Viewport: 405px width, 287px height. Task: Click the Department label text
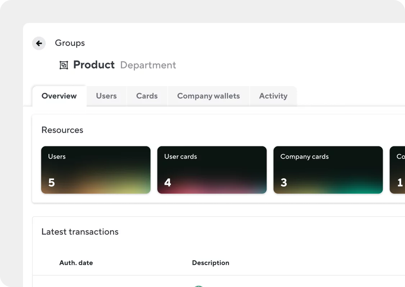point(148,65)
